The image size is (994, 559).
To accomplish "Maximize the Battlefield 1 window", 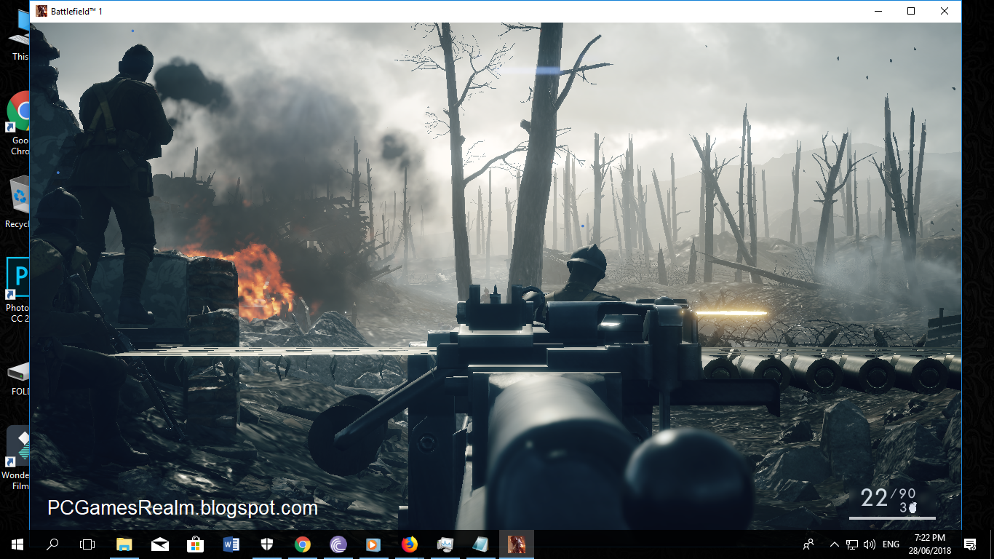I will 911,11.
